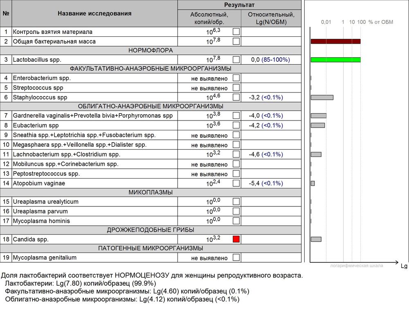
Task: Mark the checkbox for Контроль взятия материала
Action: click(x=236, y=32)
